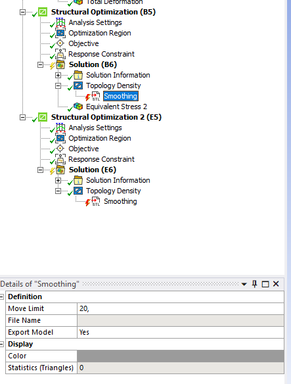Click the Objective target icon under B5
The height and width of the screenshot is (384, 291).
[60, 43]
